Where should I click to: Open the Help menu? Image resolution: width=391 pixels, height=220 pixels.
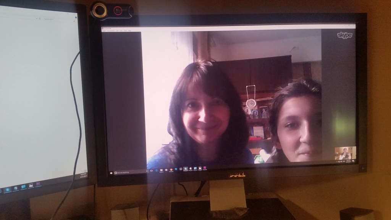click(x=130, y=31)
